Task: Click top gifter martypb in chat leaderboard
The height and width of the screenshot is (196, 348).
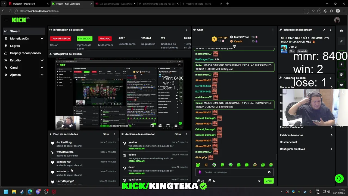Action: click(x=223, y=37)
